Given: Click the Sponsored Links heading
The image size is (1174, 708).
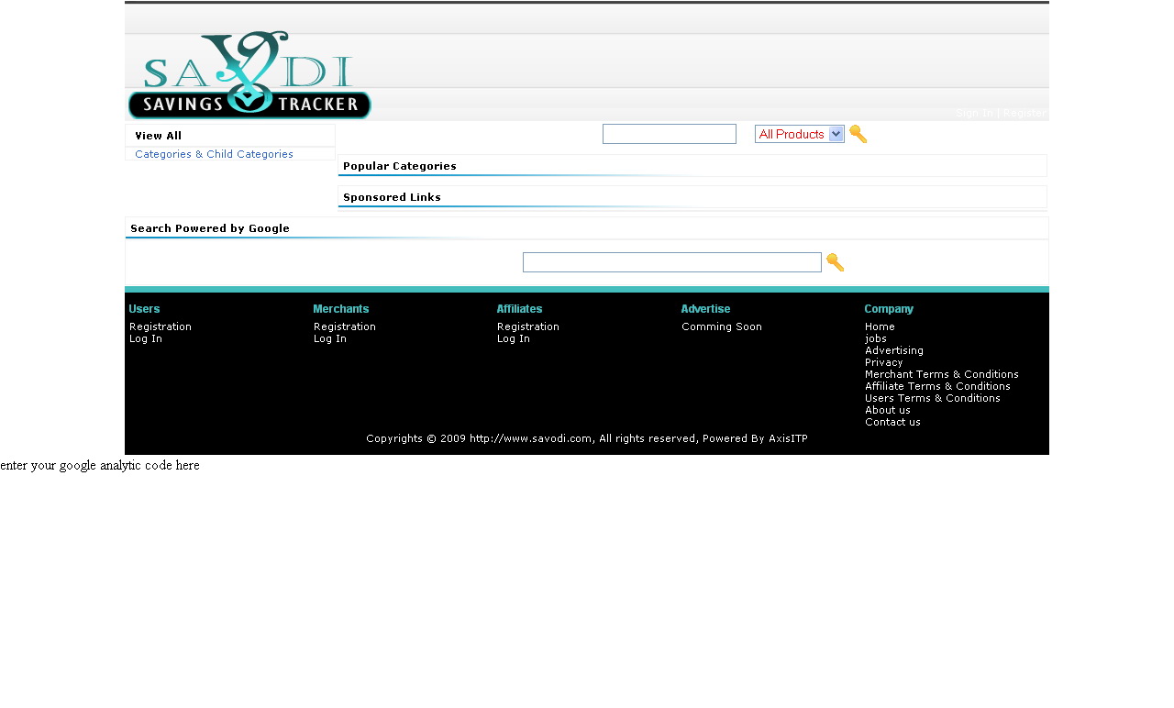Looking at the screenshot, I should click(392, 197).
